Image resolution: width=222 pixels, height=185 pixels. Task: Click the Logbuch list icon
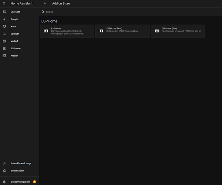pos(4,34)
